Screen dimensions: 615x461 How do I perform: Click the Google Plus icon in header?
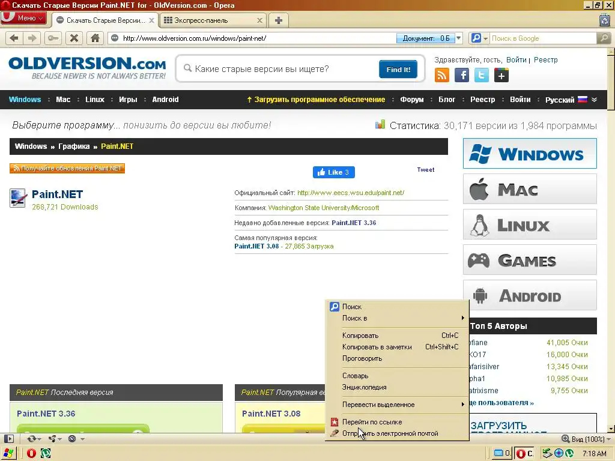501,75
